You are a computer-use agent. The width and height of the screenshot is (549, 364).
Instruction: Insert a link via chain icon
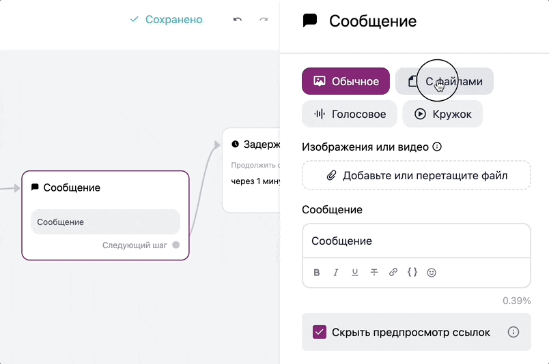pyautogui.click(x=393, y=273)
